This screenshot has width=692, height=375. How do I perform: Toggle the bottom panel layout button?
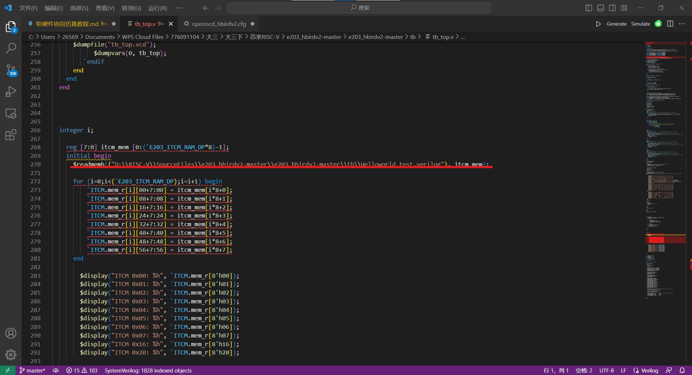pyautogui.click(x=600, y=8)
